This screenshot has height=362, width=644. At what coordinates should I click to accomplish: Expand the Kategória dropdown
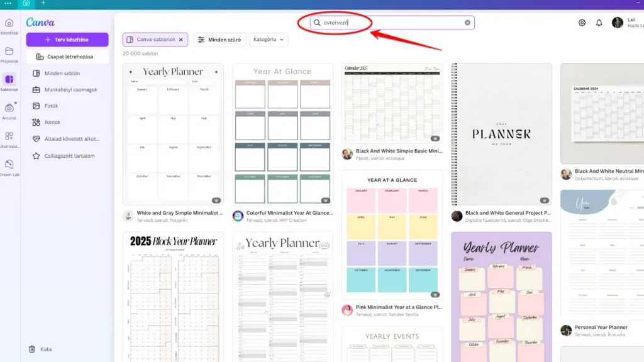[x=269, y=40]
